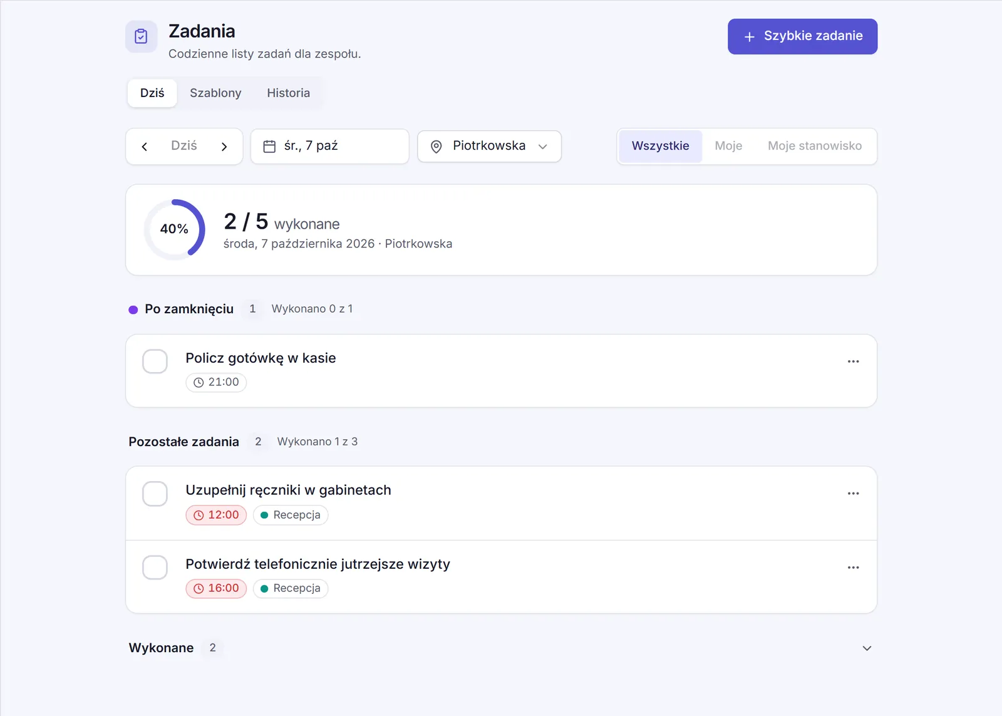Click Dziś between the day arrows
Viewport: 1002px width, 716px height.
click(184, 146)
